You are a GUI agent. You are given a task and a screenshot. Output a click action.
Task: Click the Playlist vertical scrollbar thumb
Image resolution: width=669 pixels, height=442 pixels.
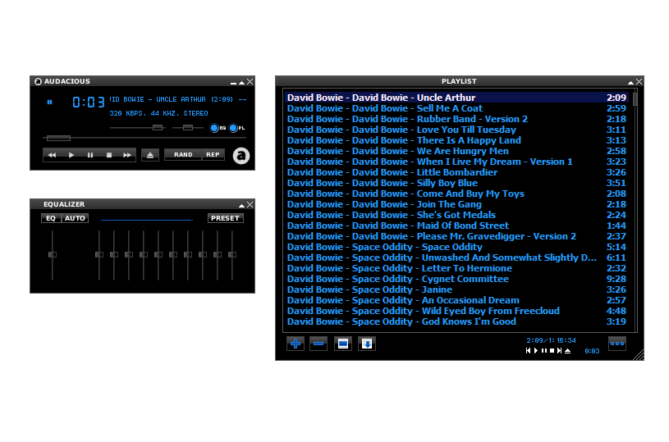[635, 99]
